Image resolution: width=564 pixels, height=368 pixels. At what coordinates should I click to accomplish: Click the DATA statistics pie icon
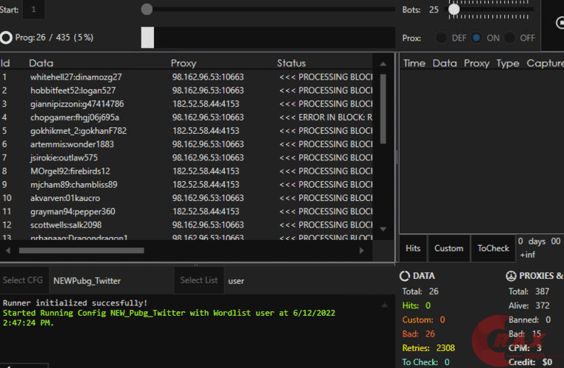point(405,276)
